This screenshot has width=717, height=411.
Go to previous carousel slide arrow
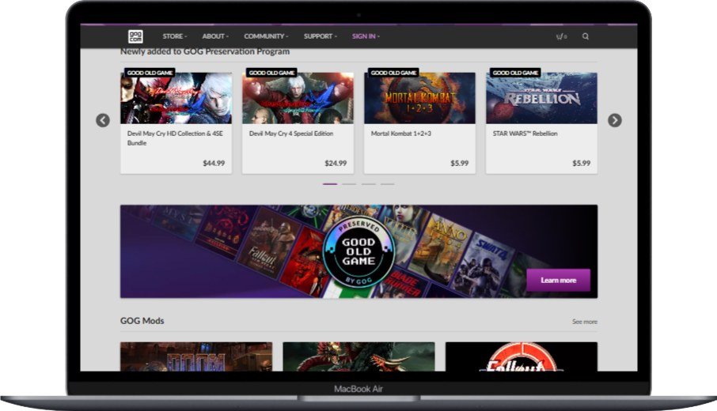click(x=103, y=121)
